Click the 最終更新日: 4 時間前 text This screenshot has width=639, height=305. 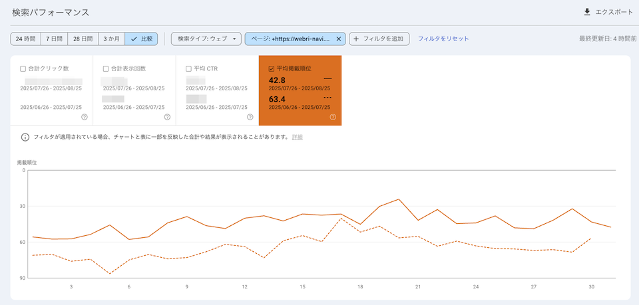[608, 39]
